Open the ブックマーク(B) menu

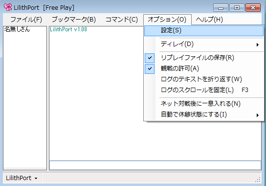tap(74, 20)
